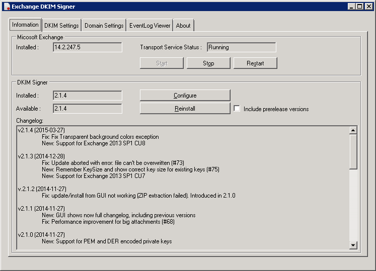Viewport: 376px width, 271px height.
Task: Open the Configure button
Action: pyautogui.click(x=185, y=96)
